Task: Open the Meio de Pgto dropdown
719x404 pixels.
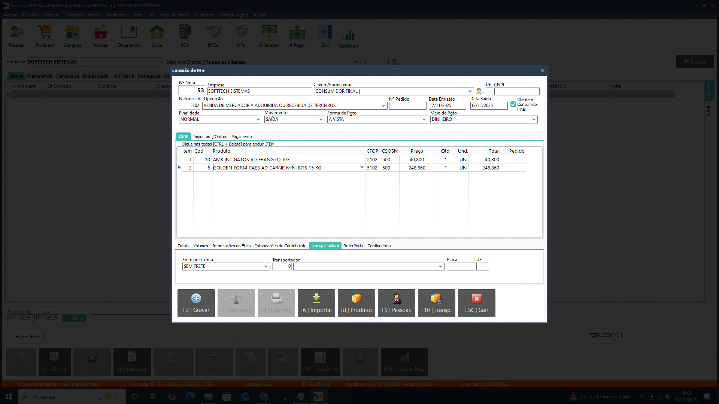Action: click(x=534, y=120)
